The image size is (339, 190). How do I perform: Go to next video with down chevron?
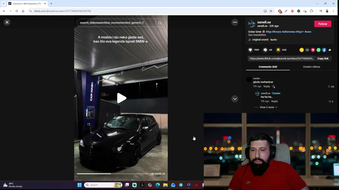click(235, 99)
